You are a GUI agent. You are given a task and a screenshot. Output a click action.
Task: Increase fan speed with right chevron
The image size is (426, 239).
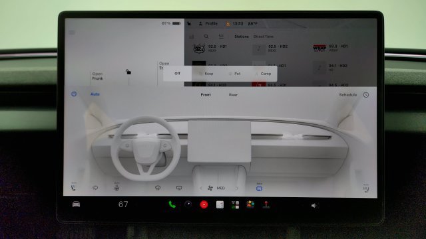click(x=237, y=188)
